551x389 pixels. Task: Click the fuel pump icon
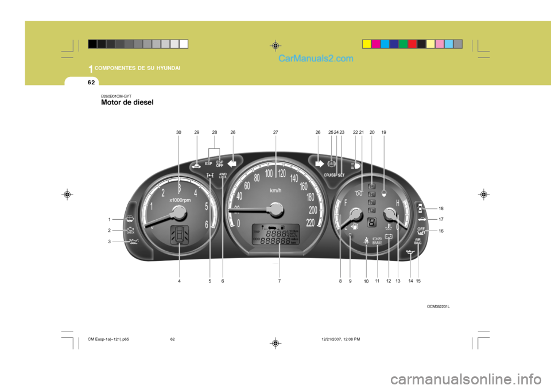click(355, 227)
